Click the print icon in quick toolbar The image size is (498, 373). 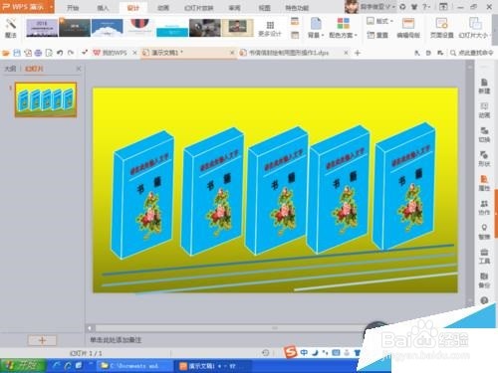(39, 53)
